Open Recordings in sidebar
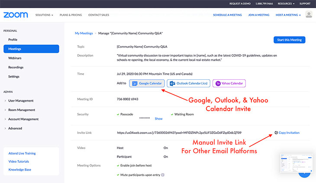This screenshot has width=316, height=183. (16, 67)
